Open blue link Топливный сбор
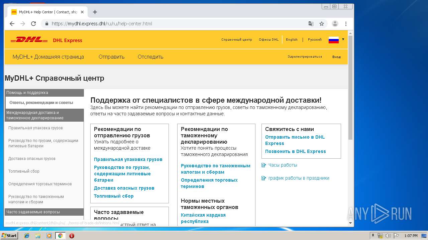 coord(114,196)
